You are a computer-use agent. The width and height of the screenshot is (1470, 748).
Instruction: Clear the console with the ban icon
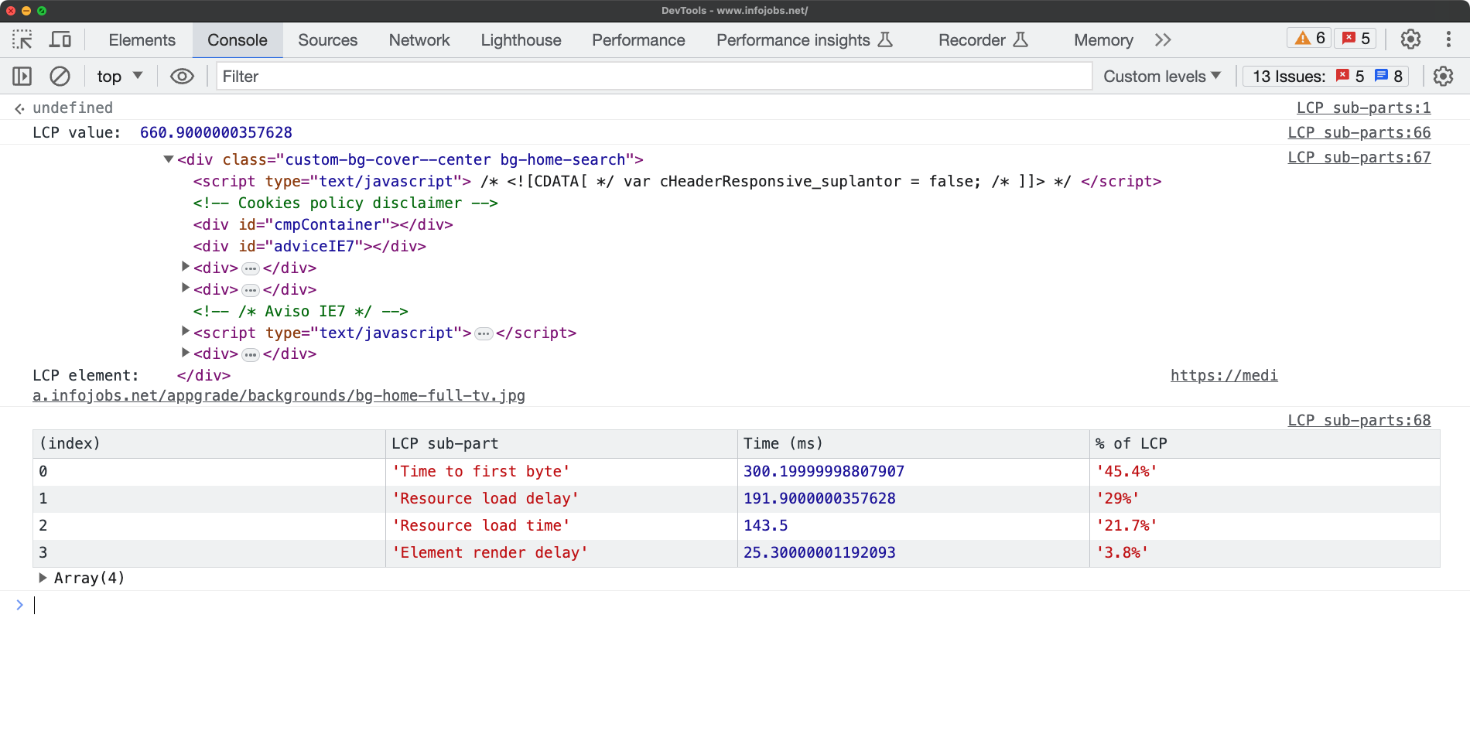(60, 76)
